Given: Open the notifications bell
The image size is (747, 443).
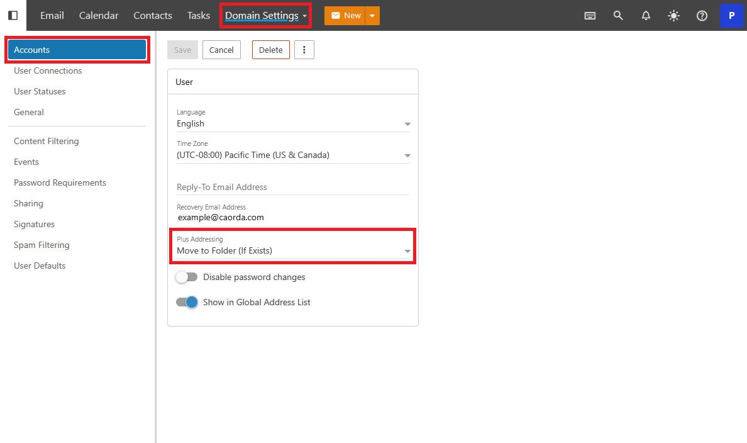Looking at the screenshot, I should click(x=646, y=16).
